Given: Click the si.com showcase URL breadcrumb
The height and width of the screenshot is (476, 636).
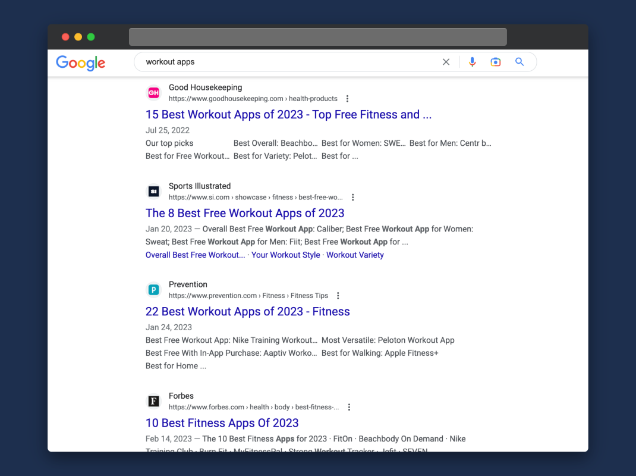Looking at the screenshot, I should (x=256, y=198).
